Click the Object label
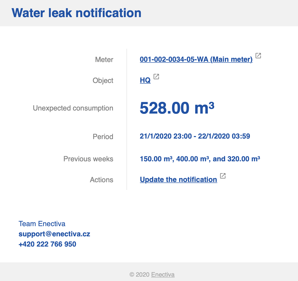 tap(103, 81)
